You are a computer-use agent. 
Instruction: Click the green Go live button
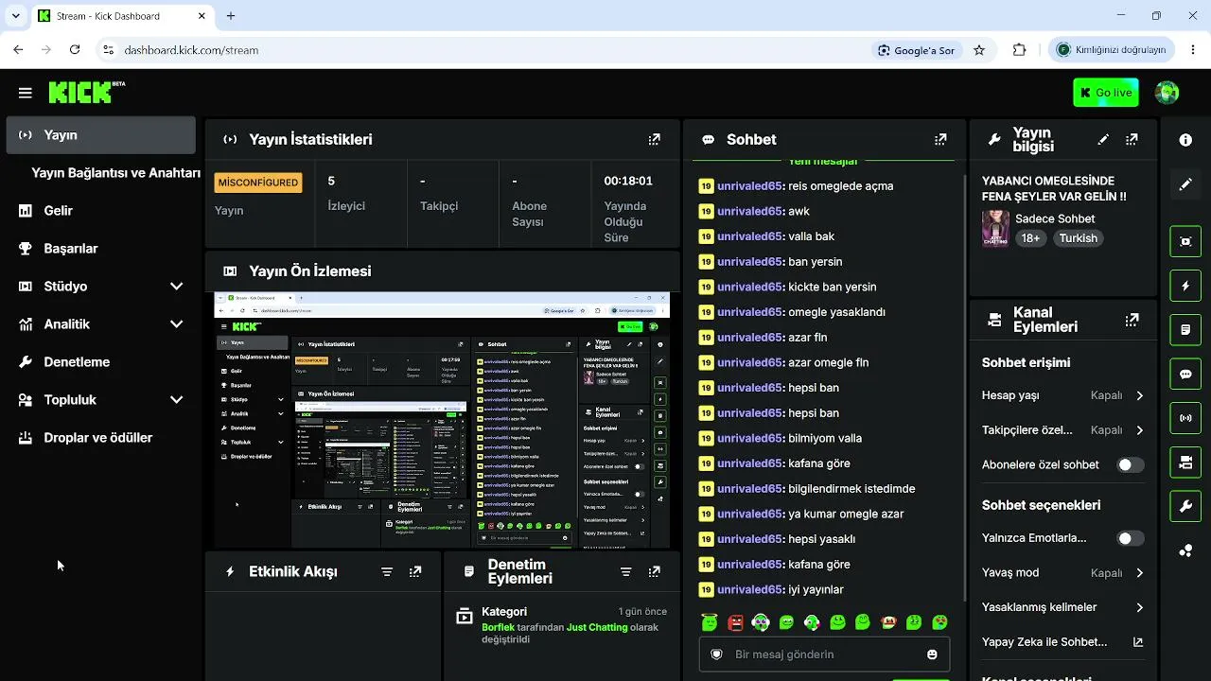1106,93
